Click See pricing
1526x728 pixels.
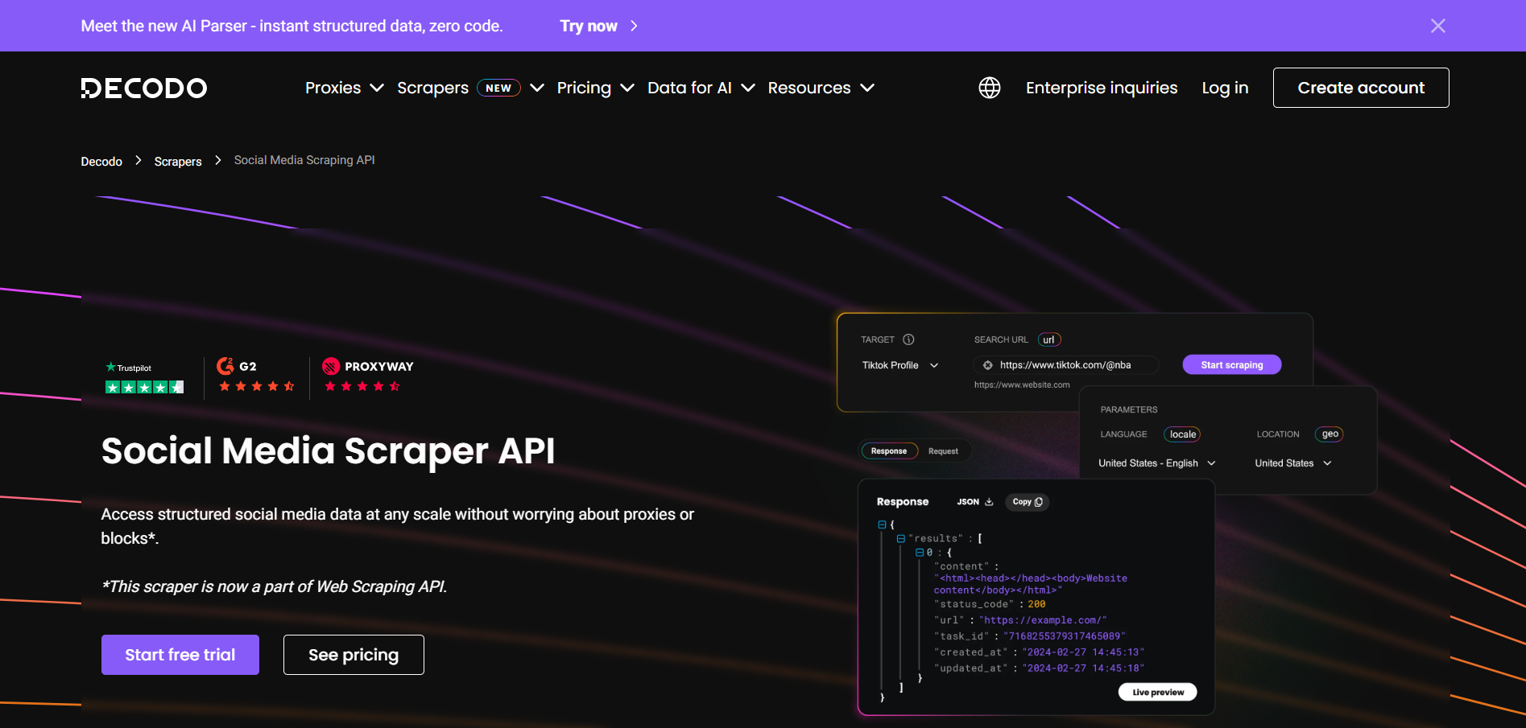click(354, 655)
